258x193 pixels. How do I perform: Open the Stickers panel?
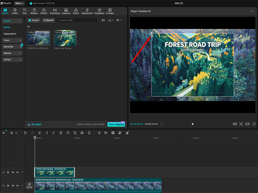[x=34, y=11]
